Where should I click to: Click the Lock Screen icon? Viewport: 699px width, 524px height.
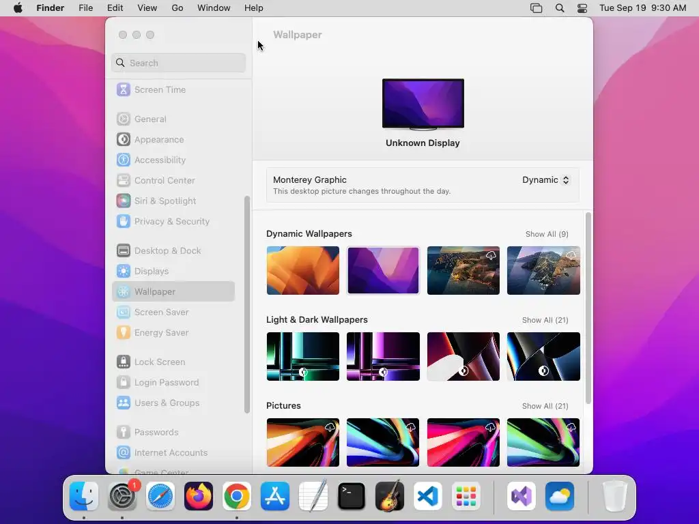coord(124,362)
